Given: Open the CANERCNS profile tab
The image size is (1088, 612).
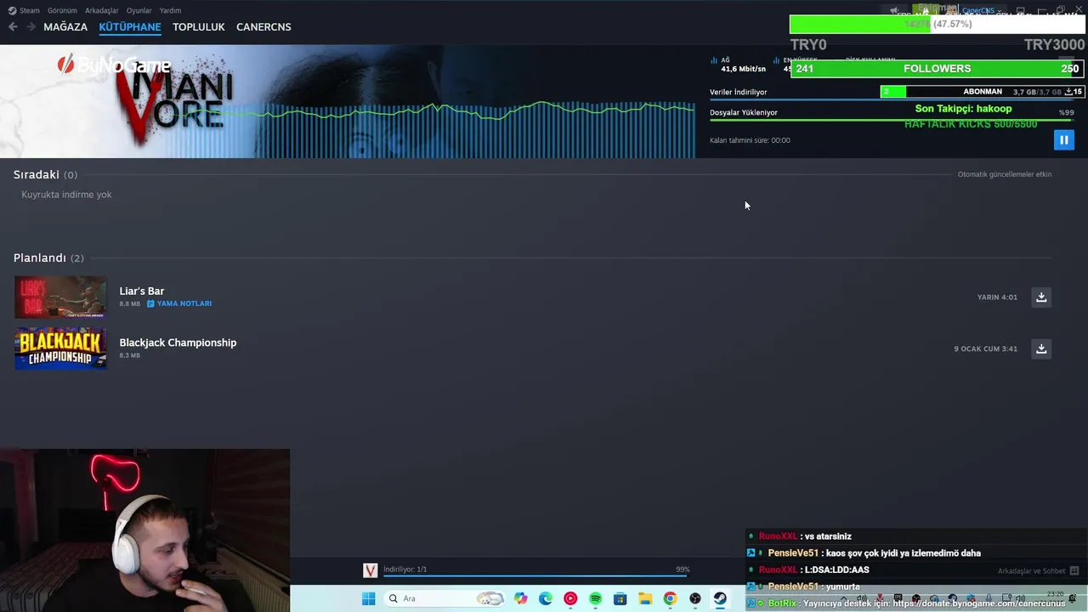Looking at the screenshot, I should [x=263, y=27].
